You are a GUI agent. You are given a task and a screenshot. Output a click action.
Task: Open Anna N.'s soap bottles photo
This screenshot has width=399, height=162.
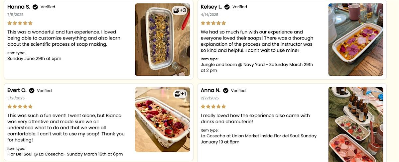(x=355, y=124)
